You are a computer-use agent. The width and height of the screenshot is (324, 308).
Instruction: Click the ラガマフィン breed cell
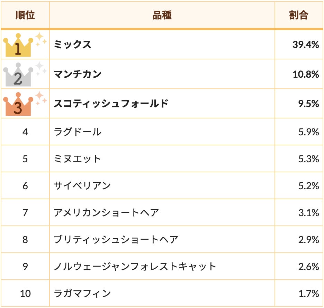pos(82,293)
